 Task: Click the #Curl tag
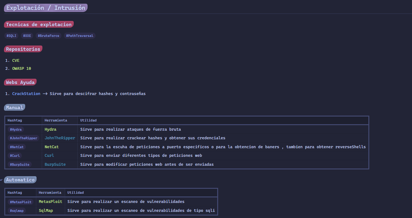click(15, 156)
